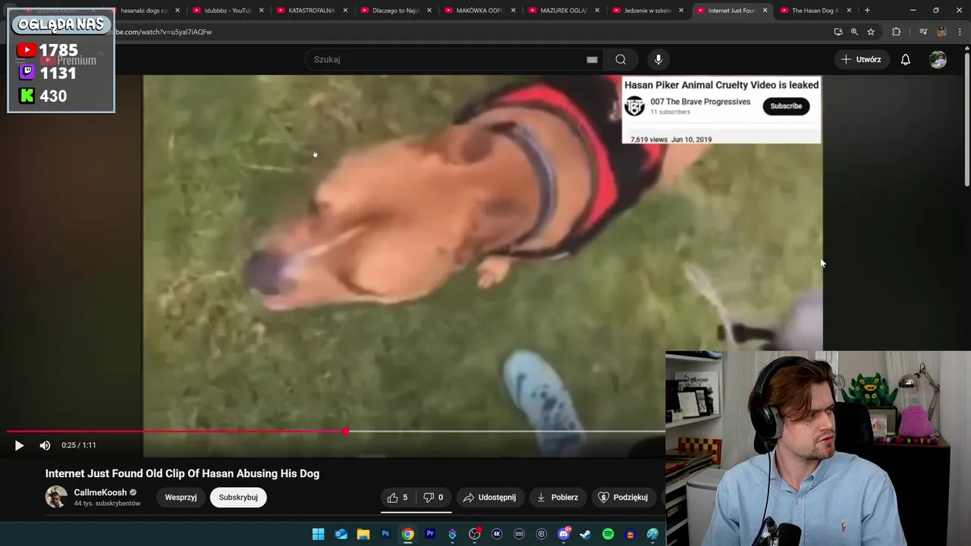
Task: Dislike the video with thumbs down
Action: pos(433,497)
